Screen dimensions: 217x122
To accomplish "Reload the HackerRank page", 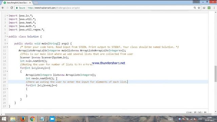I will click(x=12, y=8).
